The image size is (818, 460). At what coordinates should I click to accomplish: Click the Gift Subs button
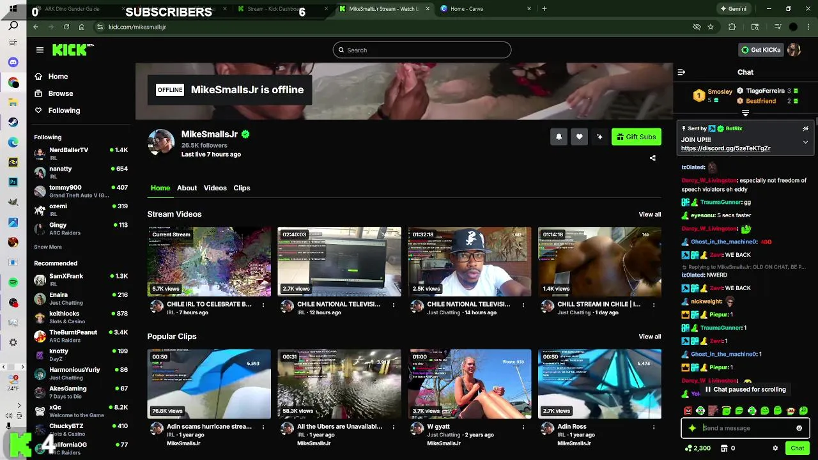click(x=636, y=137)
